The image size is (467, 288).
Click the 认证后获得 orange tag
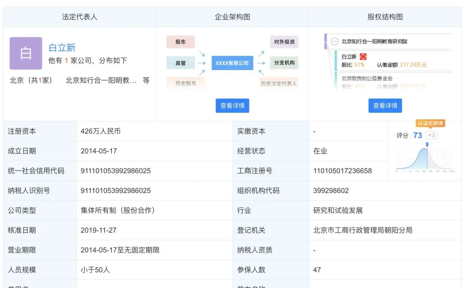[x=430, y=123]
